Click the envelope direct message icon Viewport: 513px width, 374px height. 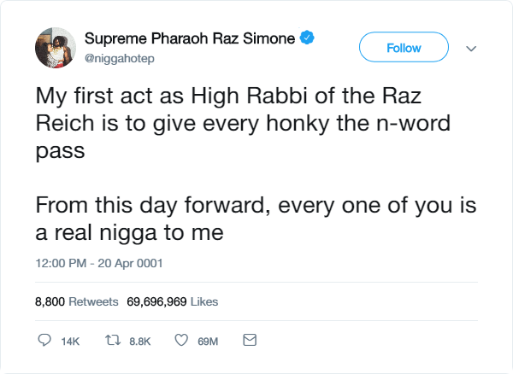point(250,340)
